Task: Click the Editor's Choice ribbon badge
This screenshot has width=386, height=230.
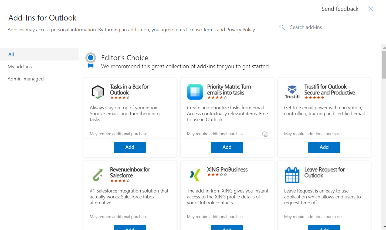Action: pyautogui.click(x=91, y=60)
